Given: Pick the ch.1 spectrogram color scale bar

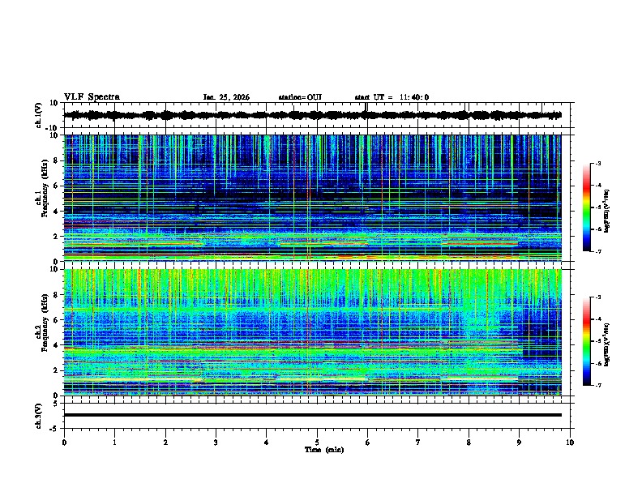Looking at the screenshot, I should (587, 207).
